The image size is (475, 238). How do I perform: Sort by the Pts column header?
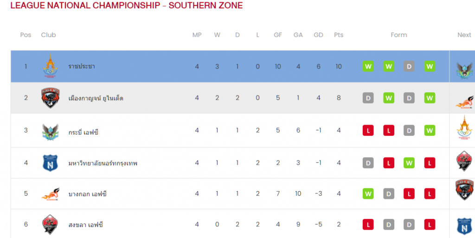point(339,35)
